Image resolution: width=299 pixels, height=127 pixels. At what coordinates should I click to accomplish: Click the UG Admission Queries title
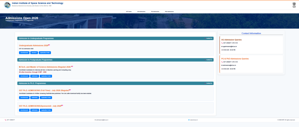(231, 40)
